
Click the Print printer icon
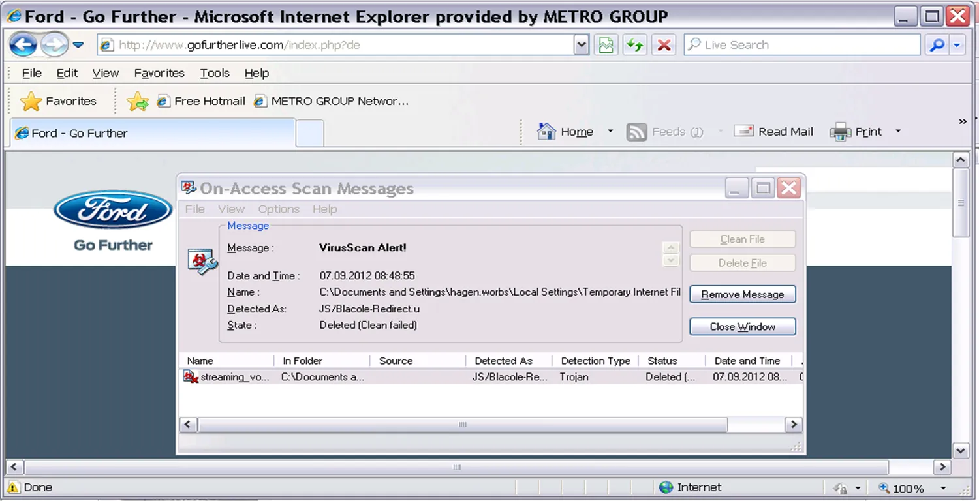840,132
